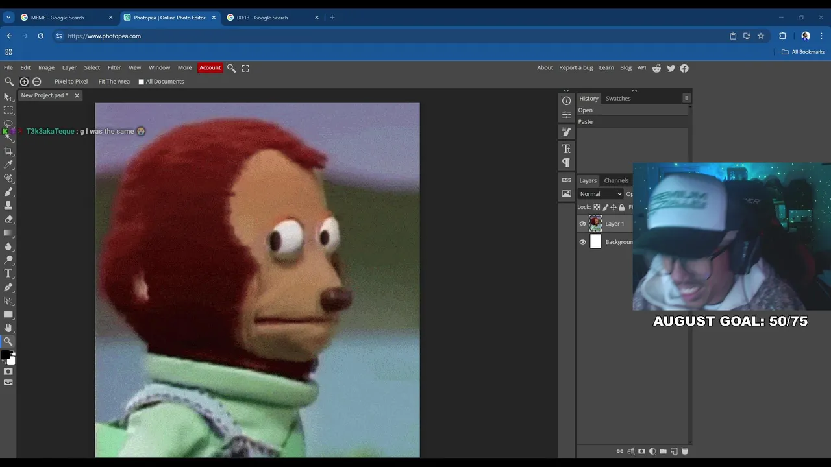The width and height of the screenshot is (831, 467).
Task: Toggle Quick Mask mode icon
Action: tap(8, 372)
